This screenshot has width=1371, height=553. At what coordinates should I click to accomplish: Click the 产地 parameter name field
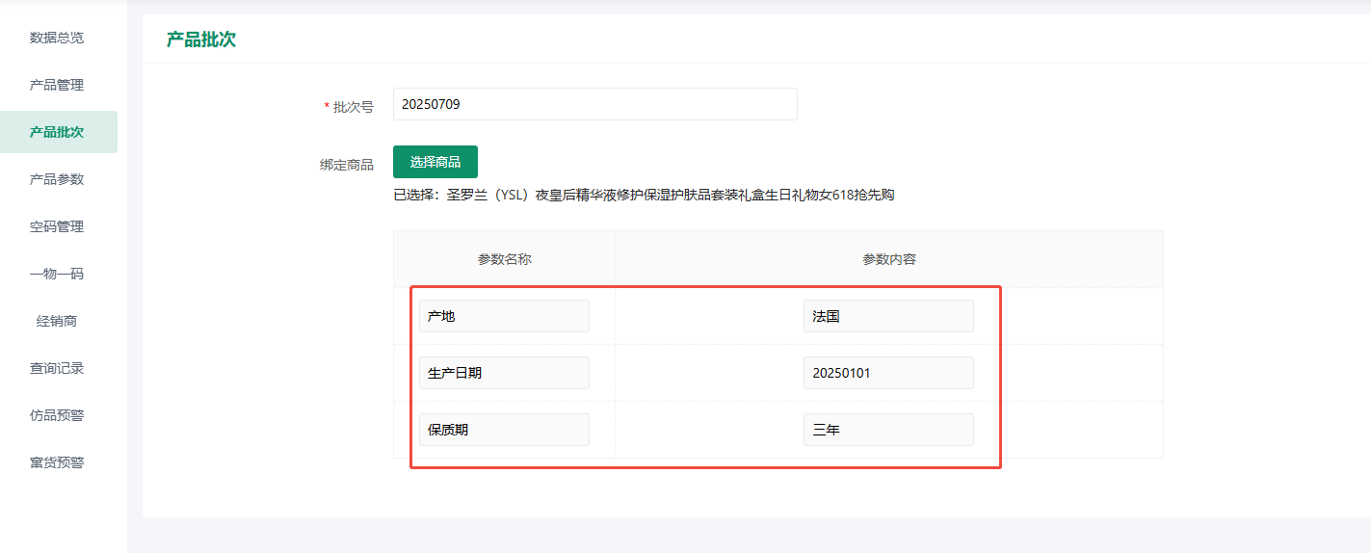[x=504, y=316]
